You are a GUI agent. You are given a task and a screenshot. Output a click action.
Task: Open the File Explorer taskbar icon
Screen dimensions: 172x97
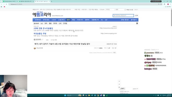[x=89, y=95]
